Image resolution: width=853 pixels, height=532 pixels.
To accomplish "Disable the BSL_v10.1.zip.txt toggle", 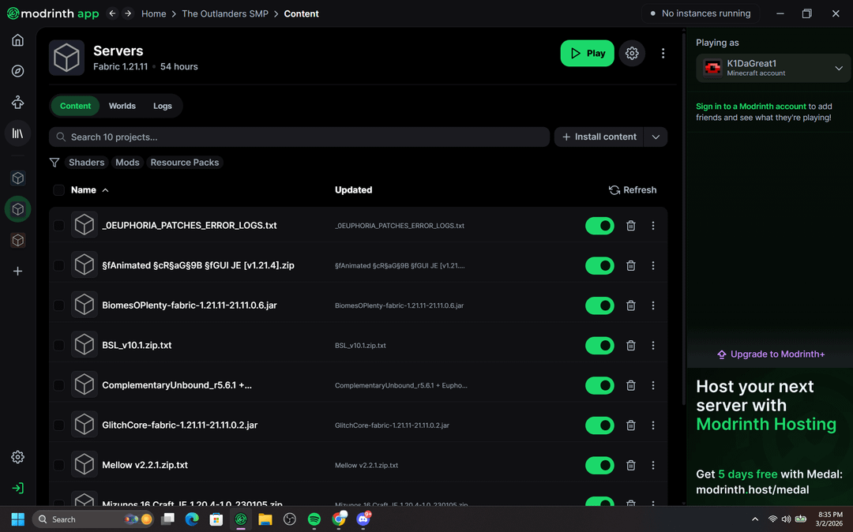I will tap(599, 346).
